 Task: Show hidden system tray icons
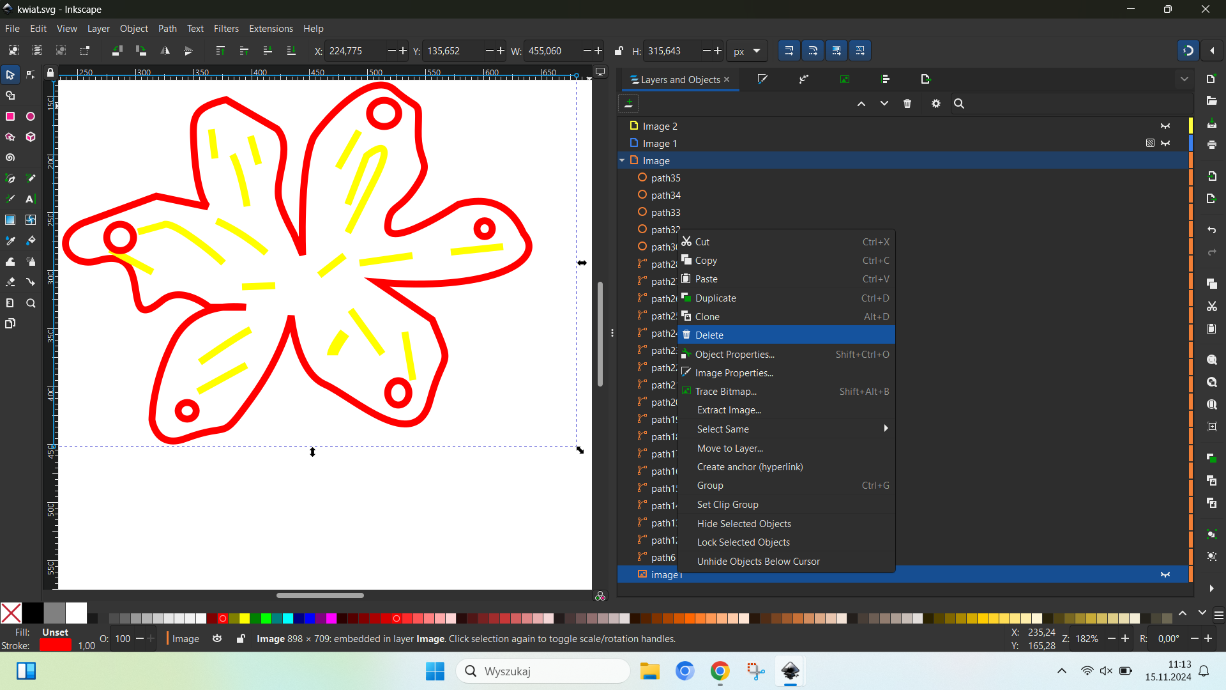(x=1061, y=671)
